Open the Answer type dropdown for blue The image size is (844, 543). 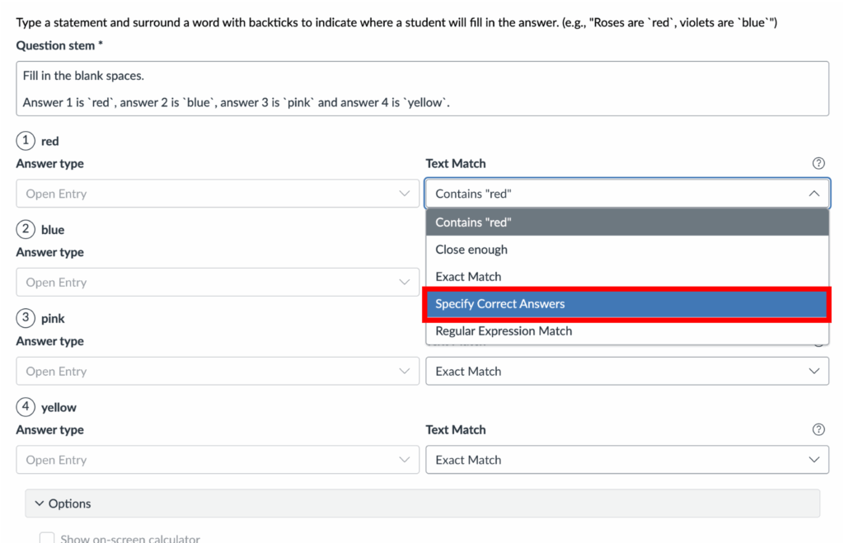(218, 283)
